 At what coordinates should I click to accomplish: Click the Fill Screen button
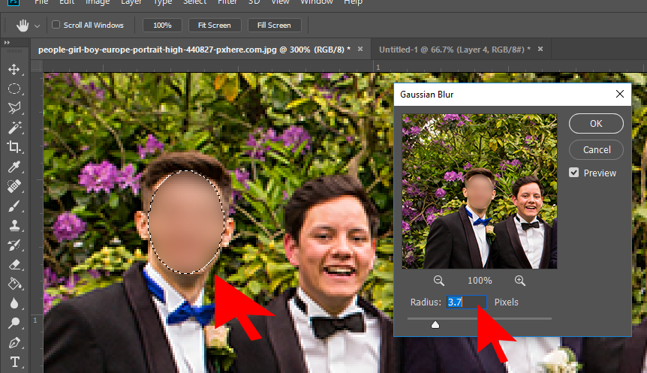[274, 26]
